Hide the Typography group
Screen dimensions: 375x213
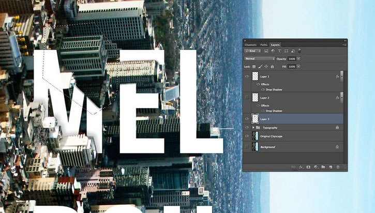247,128
